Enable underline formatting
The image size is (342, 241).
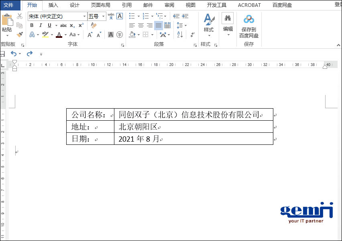tap(50, 25)
